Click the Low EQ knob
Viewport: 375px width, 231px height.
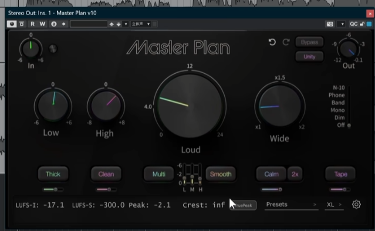point(53,106)
